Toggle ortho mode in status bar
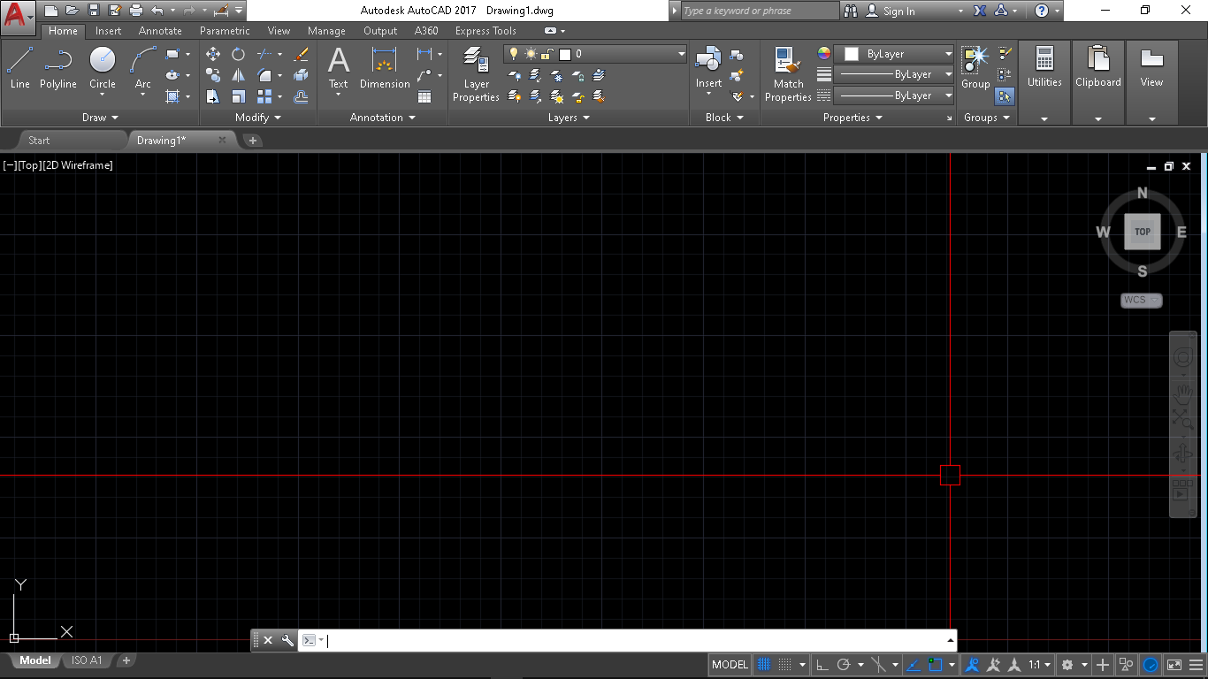Image resolution: width=1208 pixels, height=679 pixels. tap(822, 665)
